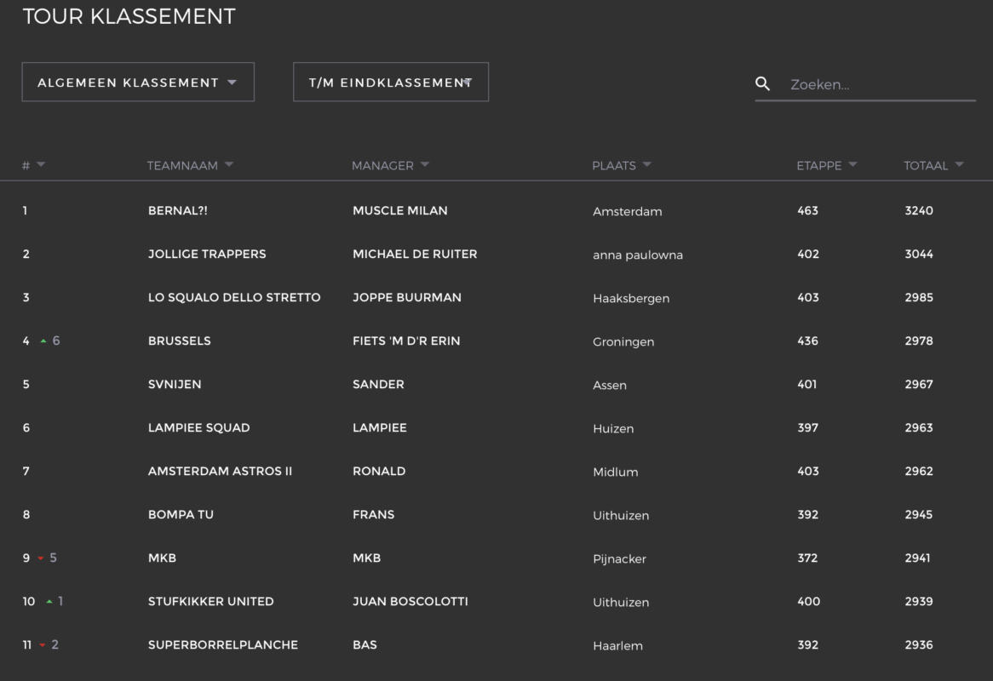Open team LO SQUALO DELLO STRETTO
Viewport: 993px width, 681px height.
pos(234,297)
